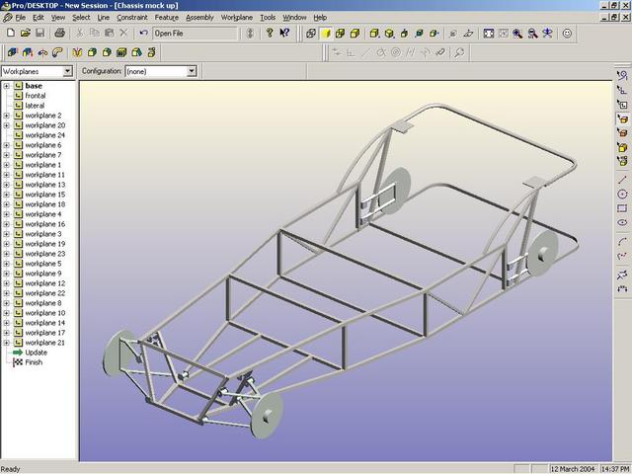Open the Feature menu
The height and width of the screenshot is (474, 632).
(x=167, y=18)
